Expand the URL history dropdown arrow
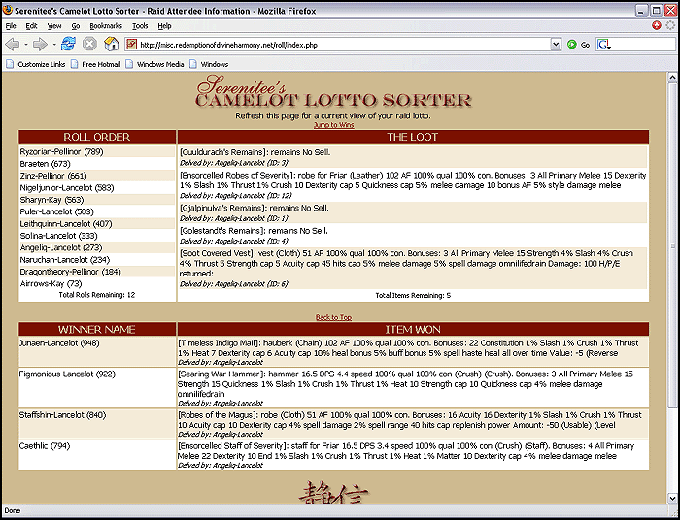The image size is (680, 520). pos(556,44)
